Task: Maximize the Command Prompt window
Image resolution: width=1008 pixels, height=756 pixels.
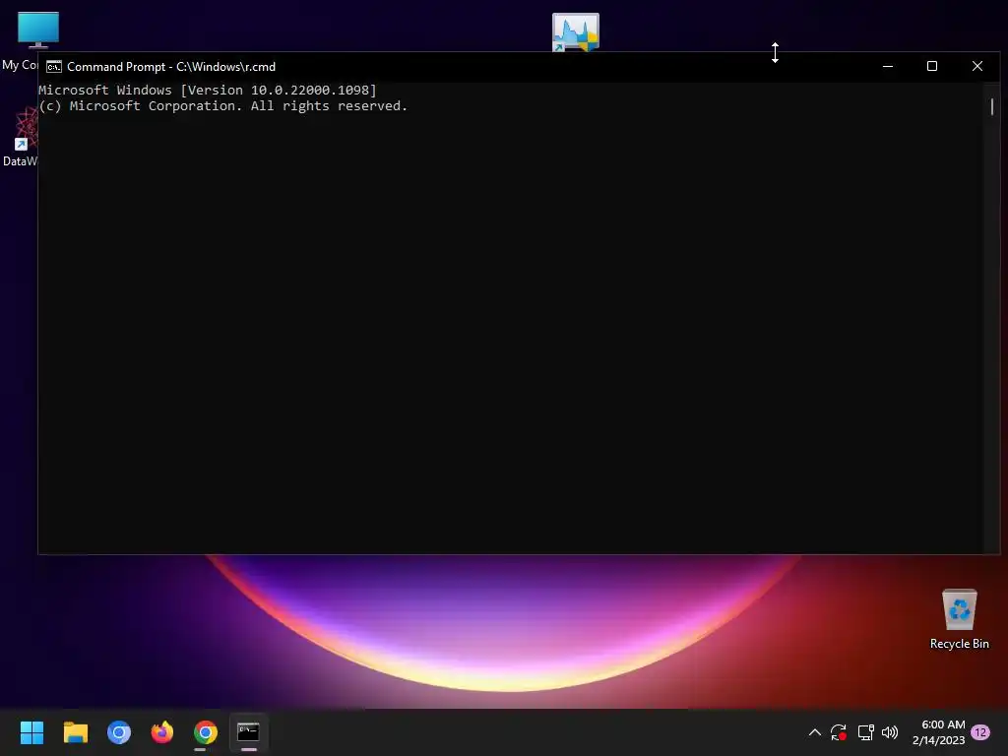Action: tap(932, 66)
